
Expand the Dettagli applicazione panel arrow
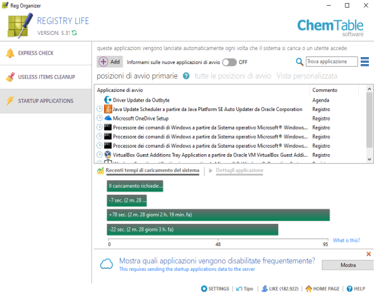point(211,171)
